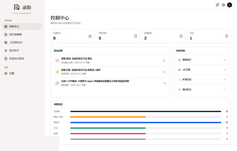Click the black 已投递 progress bar
This screenshot has height=151, width=237.
pyautogui.click(x=146, y=112)
